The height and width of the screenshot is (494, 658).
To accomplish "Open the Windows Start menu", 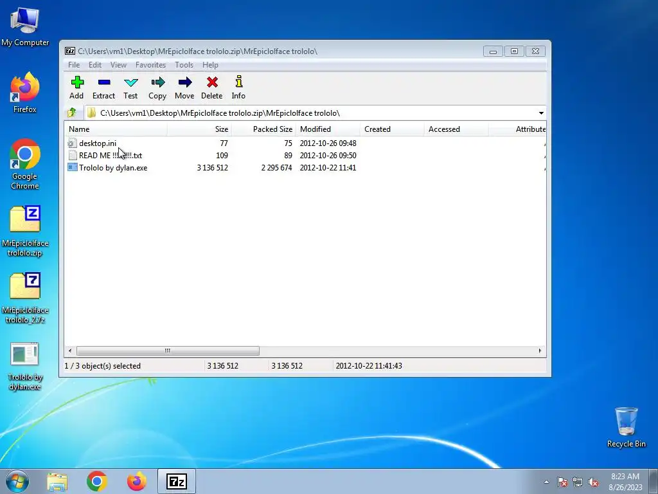I will coord(17,481).
